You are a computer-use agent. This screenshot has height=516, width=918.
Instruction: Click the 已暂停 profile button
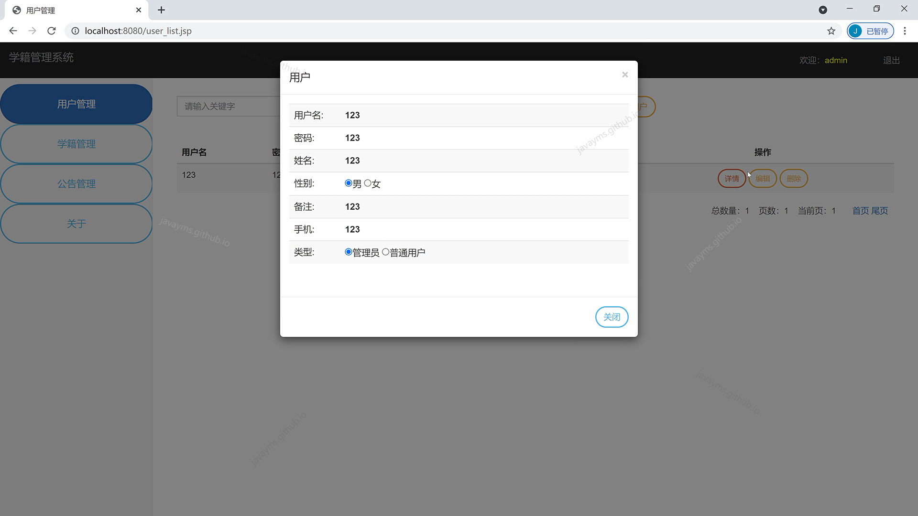(x=870, y=31)
